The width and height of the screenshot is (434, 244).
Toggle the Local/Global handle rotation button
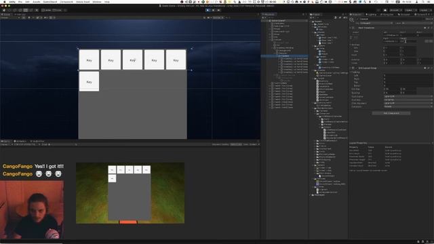point(57,10)
